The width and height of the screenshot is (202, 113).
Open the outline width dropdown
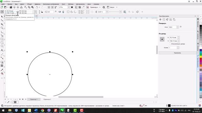tap(107, 12)
